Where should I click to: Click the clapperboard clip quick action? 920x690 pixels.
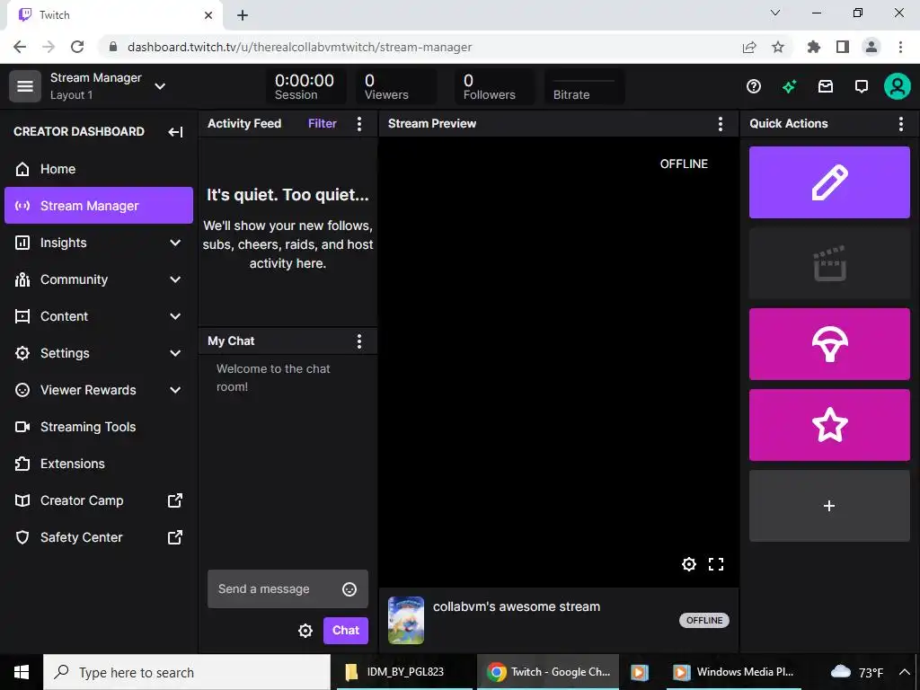coord(829,263)
